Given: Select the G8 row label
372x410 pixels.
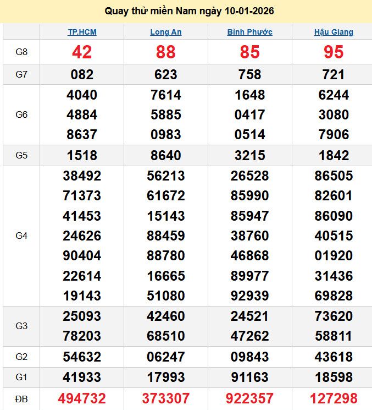Looking at the screenshot, I should pos(21,52).
